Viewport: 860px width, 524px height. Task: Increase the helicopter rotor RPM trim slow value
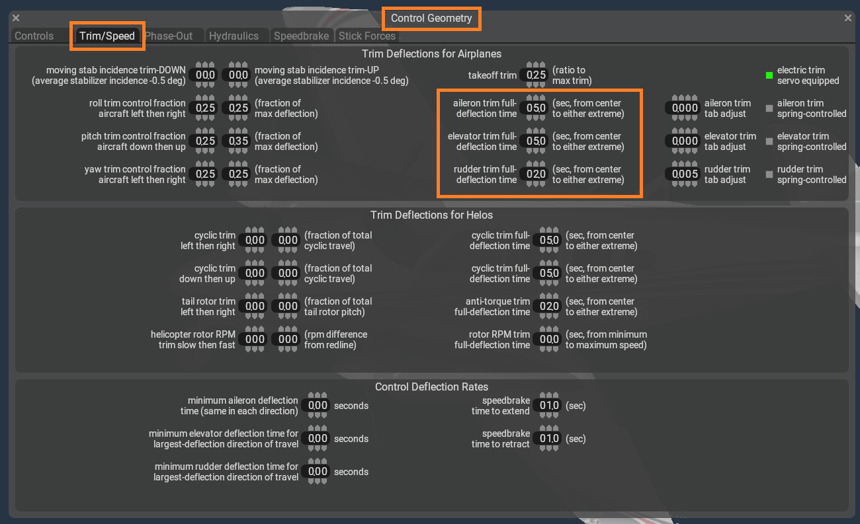point(253,329)
